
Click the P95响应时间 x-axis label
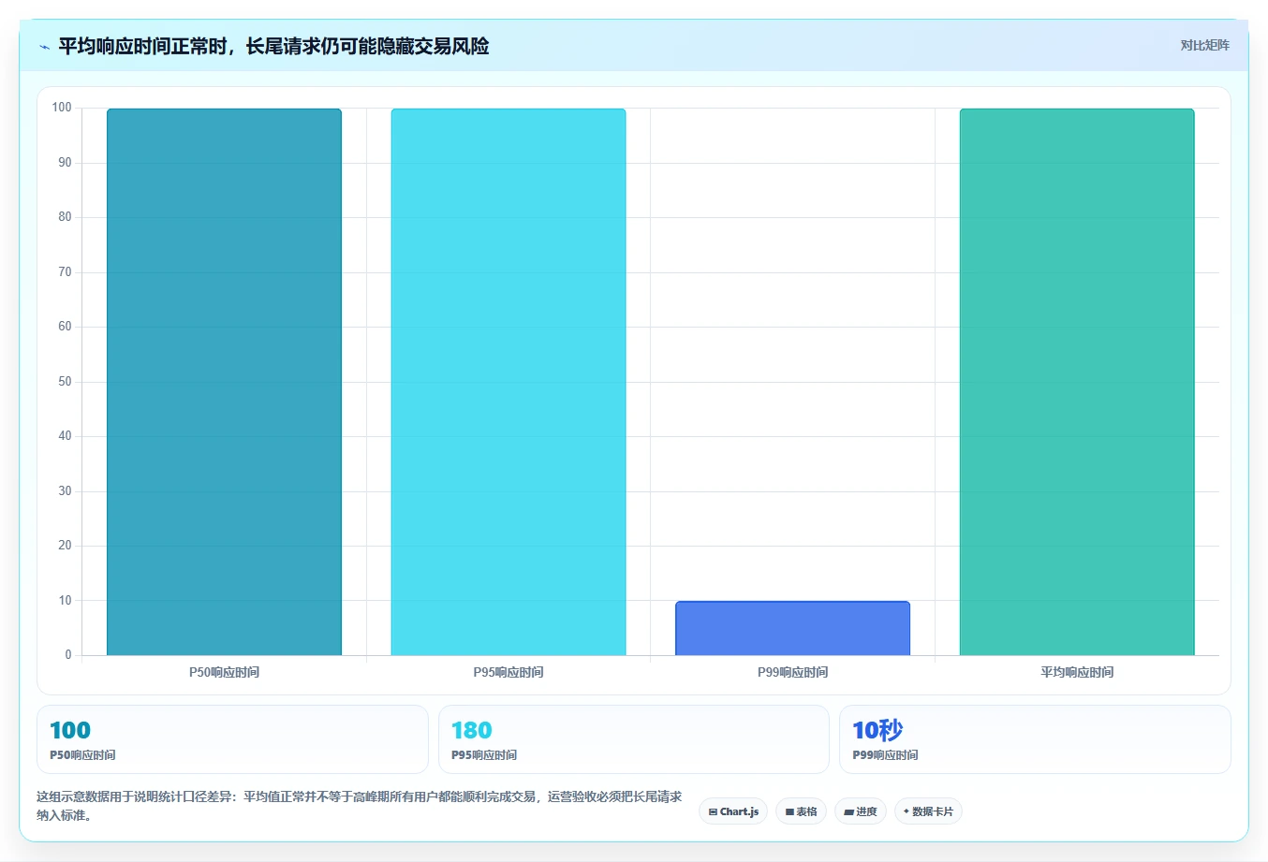click(509, 672)
